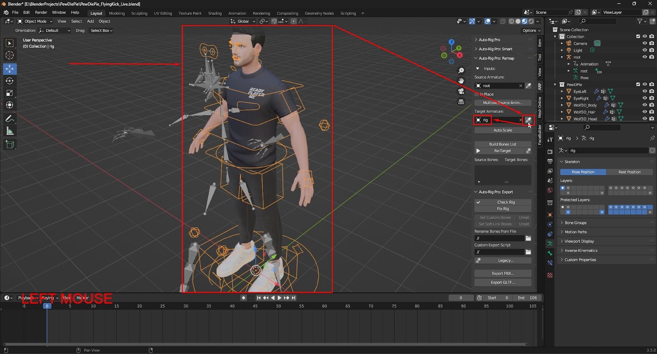This screenshot has width=657, height=354.
Task: Open the File menu
Action: 15,12
